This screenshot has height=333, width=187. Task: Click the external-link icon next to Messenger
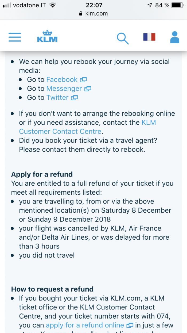pyautogui.click(x=88, y=89)
